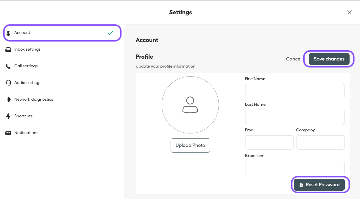360x199 pixels.
Task: Open the Inbox settings section
Action: (27, 49)
